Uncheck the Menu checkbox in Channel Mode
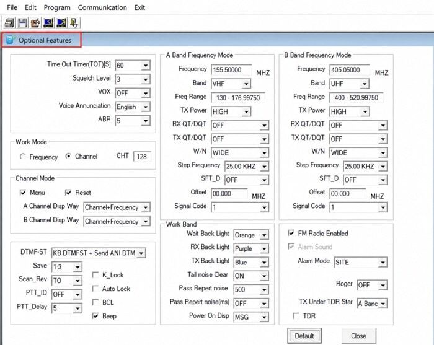Image resolution: width=434 pixels, height=345 pixels. 23,193
